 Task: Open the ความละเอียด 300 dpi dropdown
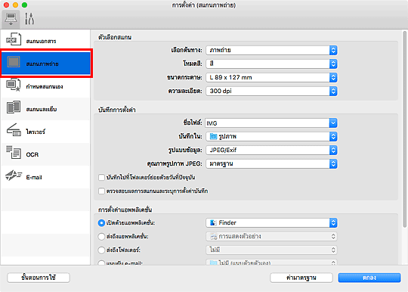pos(271,91)
